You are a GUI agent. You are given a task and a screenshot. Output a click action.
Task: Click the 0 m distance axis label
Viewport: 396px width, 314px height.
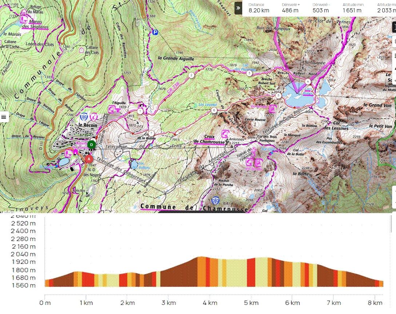coord(45,303)
